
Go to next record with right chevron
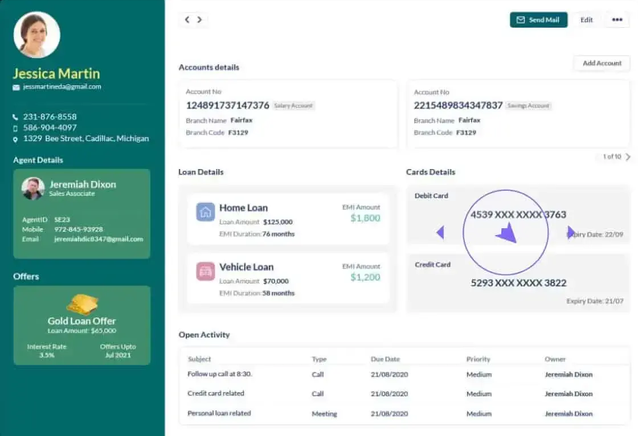point(200,20)
